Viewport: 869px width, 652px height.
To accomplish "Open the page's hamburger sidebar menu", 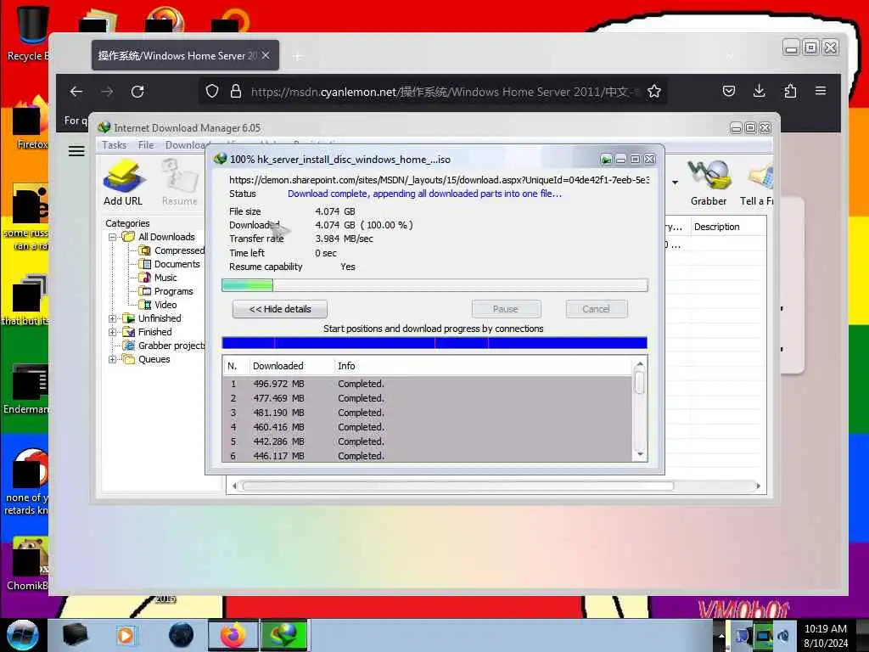I will point(76,151).
